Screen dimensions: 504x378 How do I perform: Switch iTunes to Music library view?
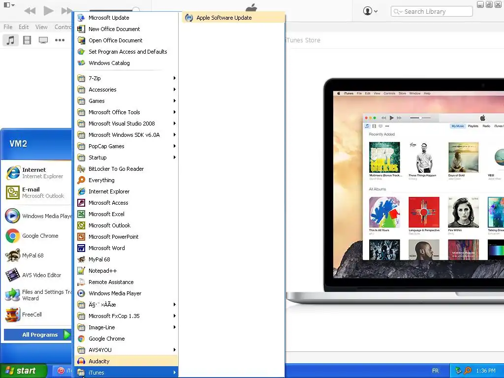point(10,40)
